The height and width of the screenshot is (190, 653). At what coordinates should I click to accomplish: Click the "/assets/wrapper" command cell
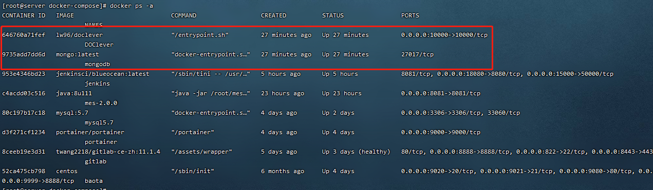(201, 152)
